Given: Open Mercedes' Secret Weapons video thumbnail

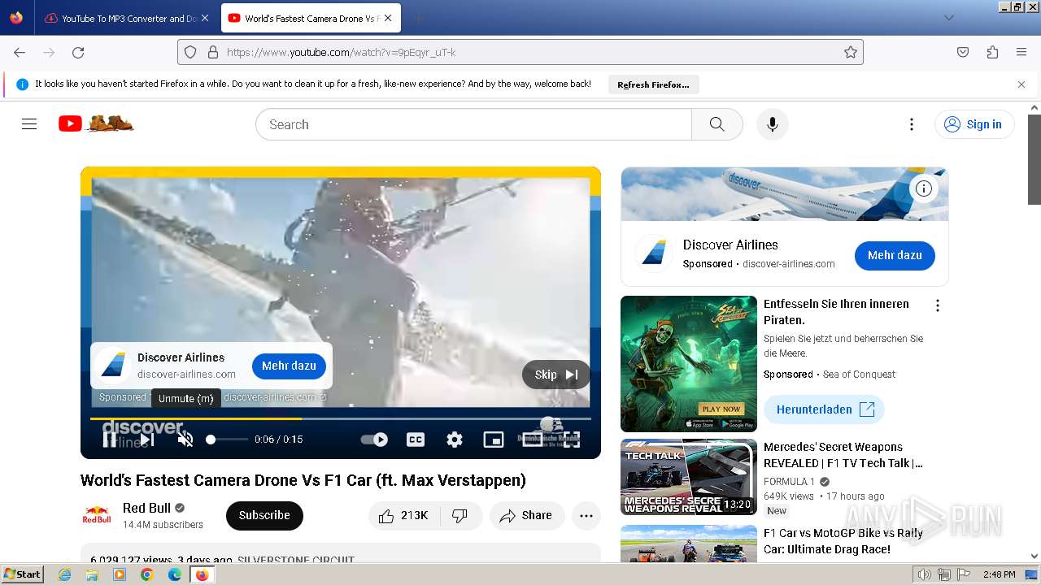Looking at the screenshot, I should point(689,477).
